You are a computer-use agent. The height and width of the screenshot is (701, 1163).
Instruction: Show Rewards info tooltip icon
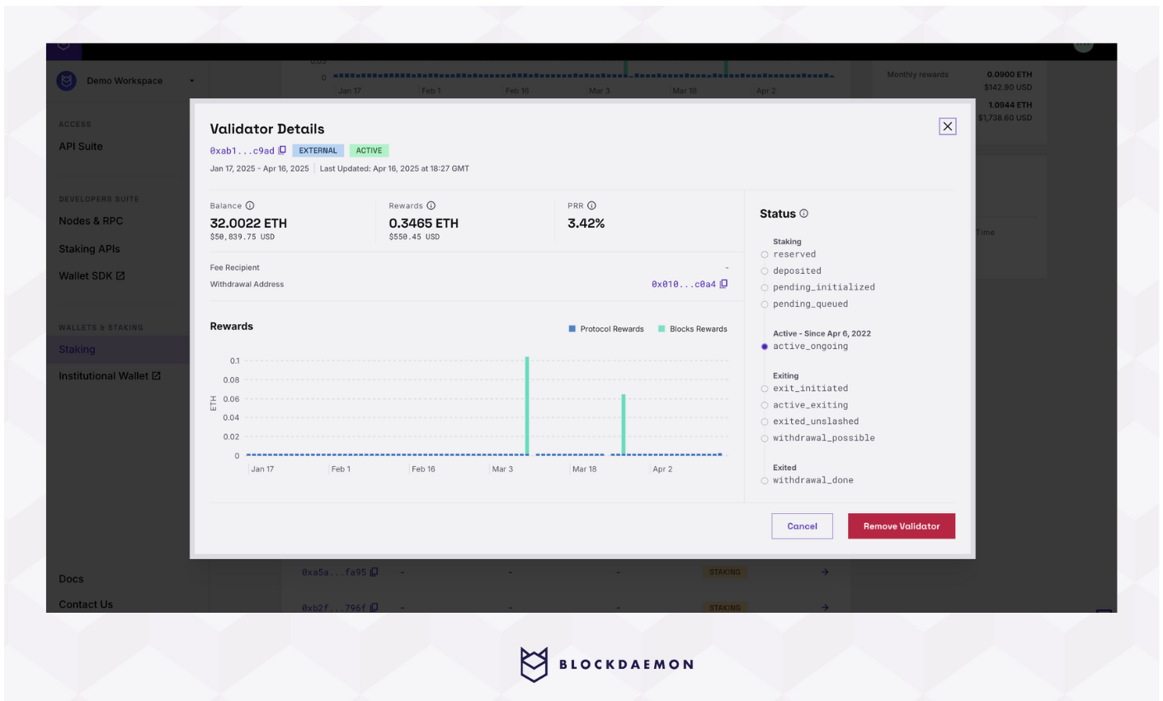pos(431,205)
